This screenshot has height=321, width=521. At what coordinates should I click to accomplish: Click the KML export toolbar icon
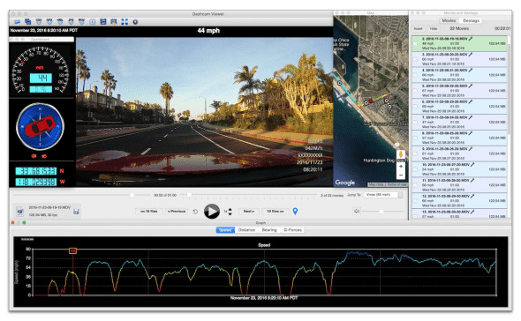(x=60, y=21)
